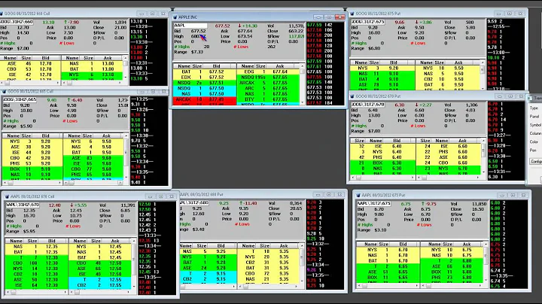Select NYS 6.70 ask row in GOOG 670 Put
The width and height of the screenshot is (542, 304).
448,169
